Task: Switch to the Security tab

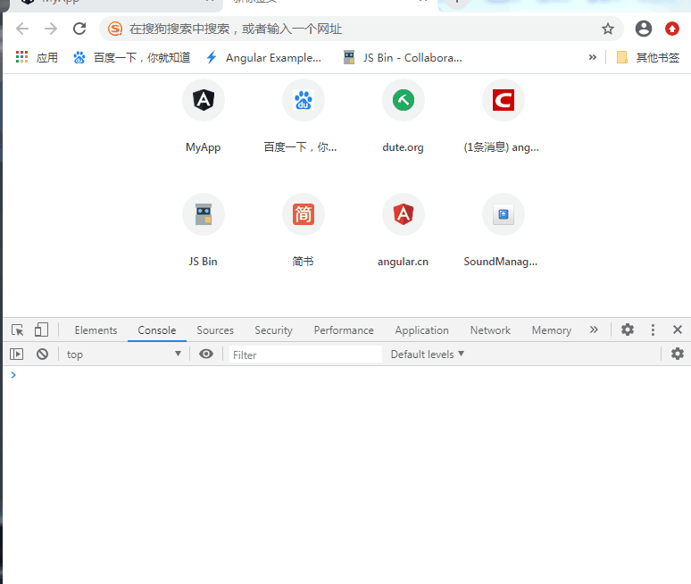Action: click(x=273, y=330)
